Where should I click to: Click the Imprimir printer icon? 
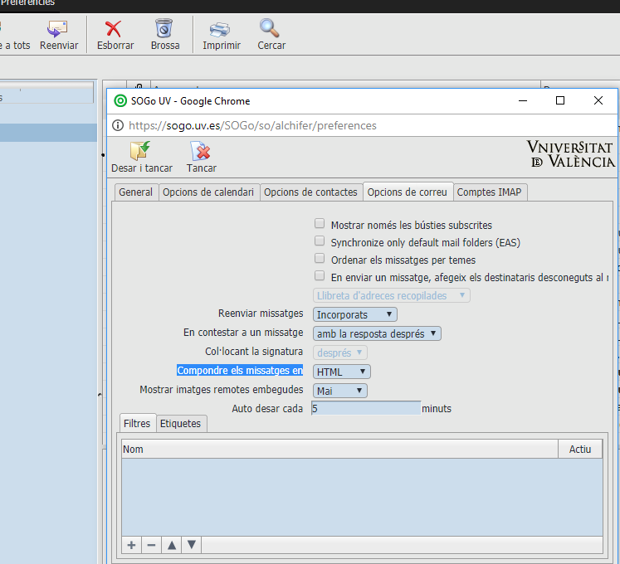pyautogui.click(x=219, y=30)
